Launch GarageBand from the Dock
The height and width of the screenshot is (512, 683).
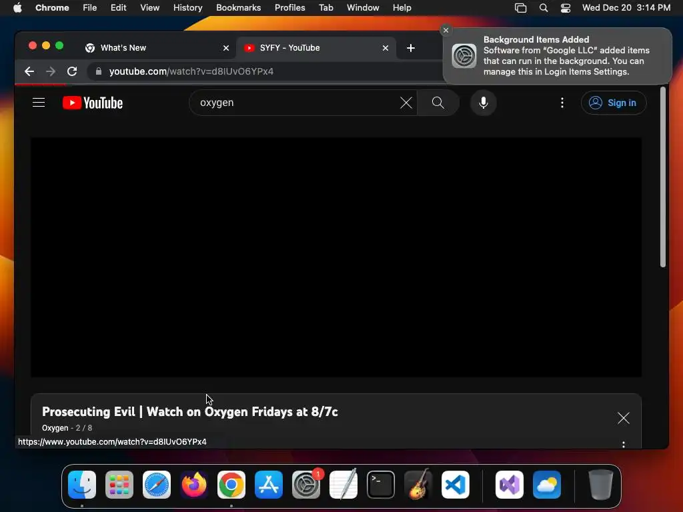(418, 485)
